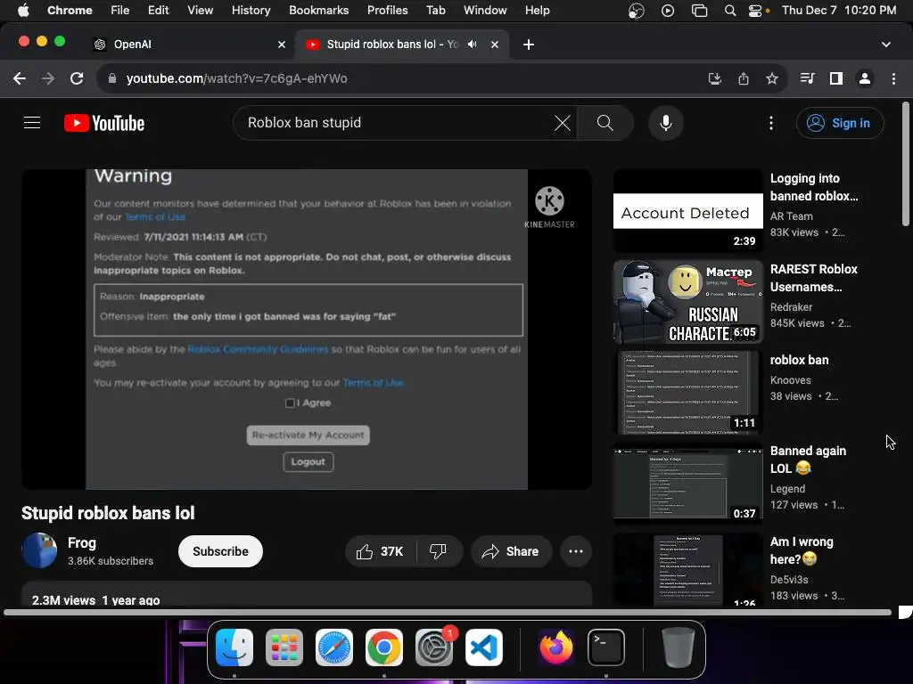Open the View menu
This screenshot has width=913, height=684.
(200, 11)
